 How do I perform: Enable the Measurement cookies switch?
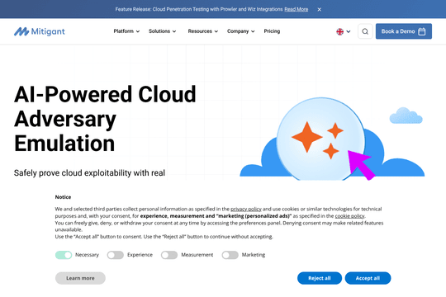point(169,255)
